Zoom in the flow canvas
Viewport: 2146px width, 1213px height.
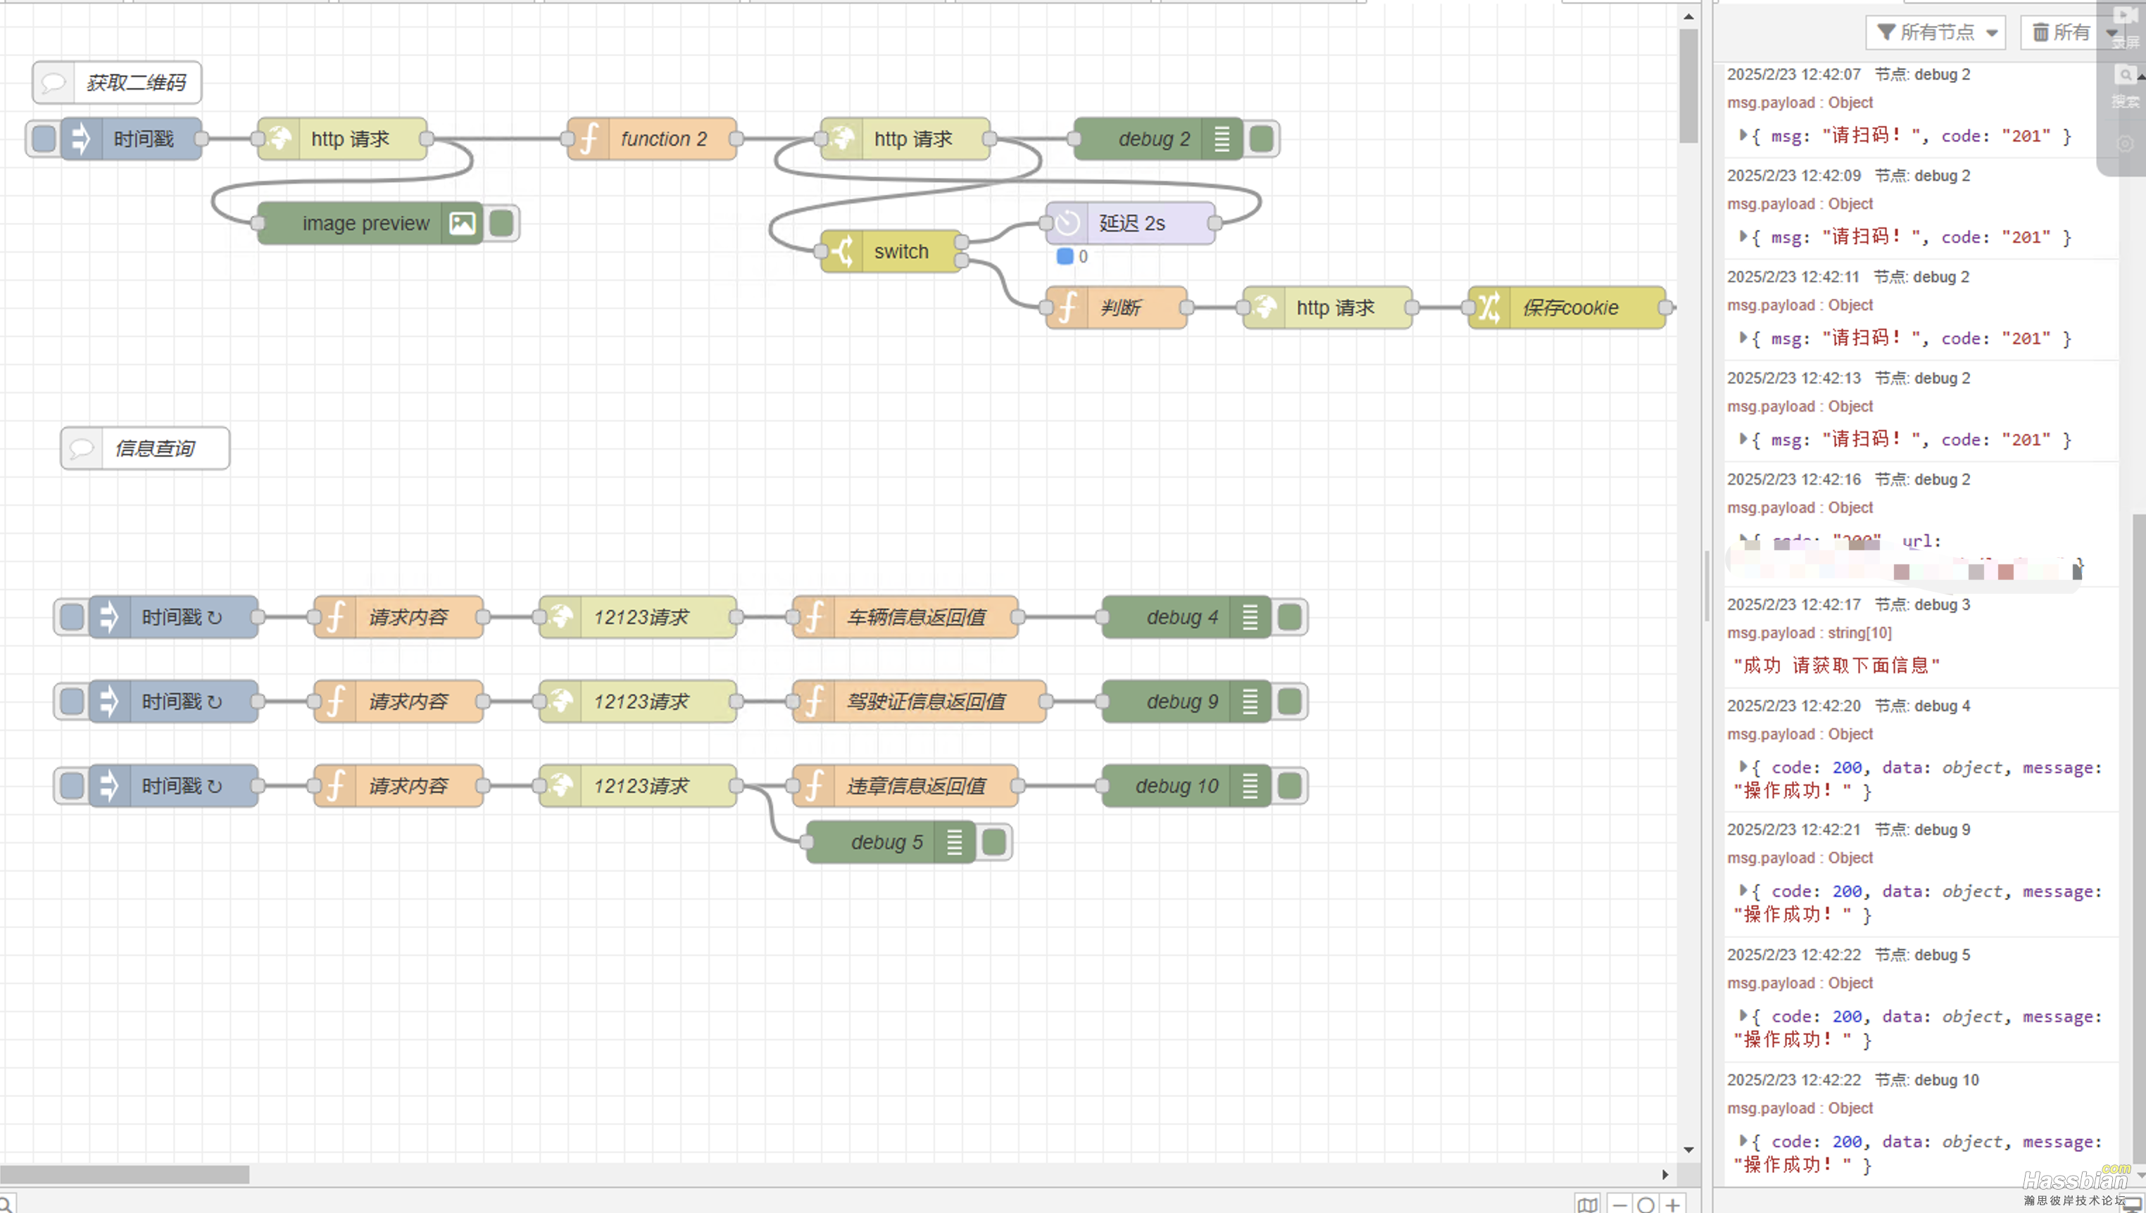pos(1673,1205)
